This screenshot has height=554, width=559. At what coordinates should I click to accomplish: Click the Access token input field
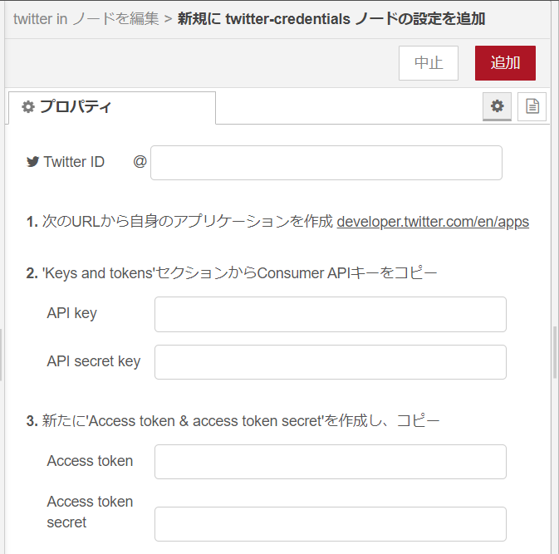click(x=331, y=462)
